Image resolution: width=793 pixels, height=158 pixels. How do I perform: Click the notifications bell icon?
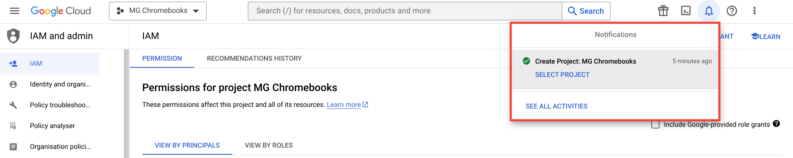click(x=709, y=11)
